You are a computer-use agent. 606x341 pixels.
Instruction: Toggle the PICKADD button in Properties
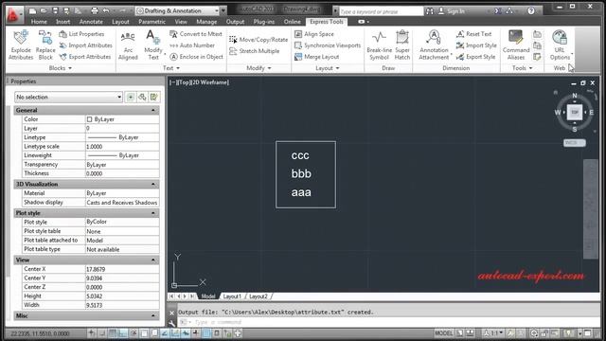[x=131, y=97]
